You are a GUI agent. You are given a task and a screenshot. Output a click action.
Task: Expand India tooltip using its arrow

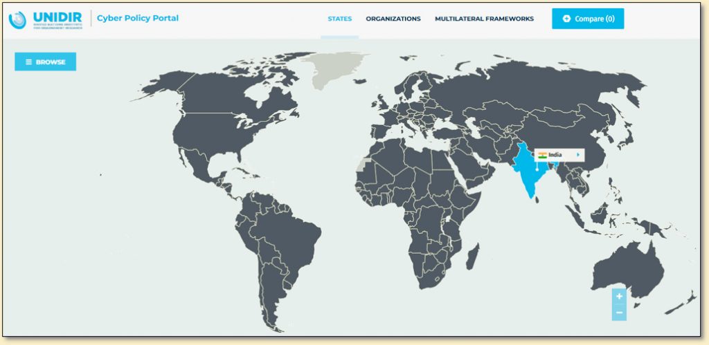(578, 155)
